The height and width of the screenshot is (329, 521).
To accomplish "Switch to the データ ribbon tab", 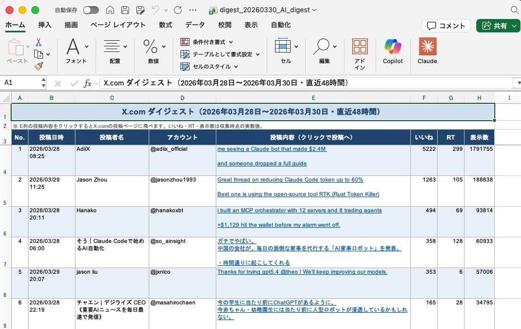I will point(195,25).
